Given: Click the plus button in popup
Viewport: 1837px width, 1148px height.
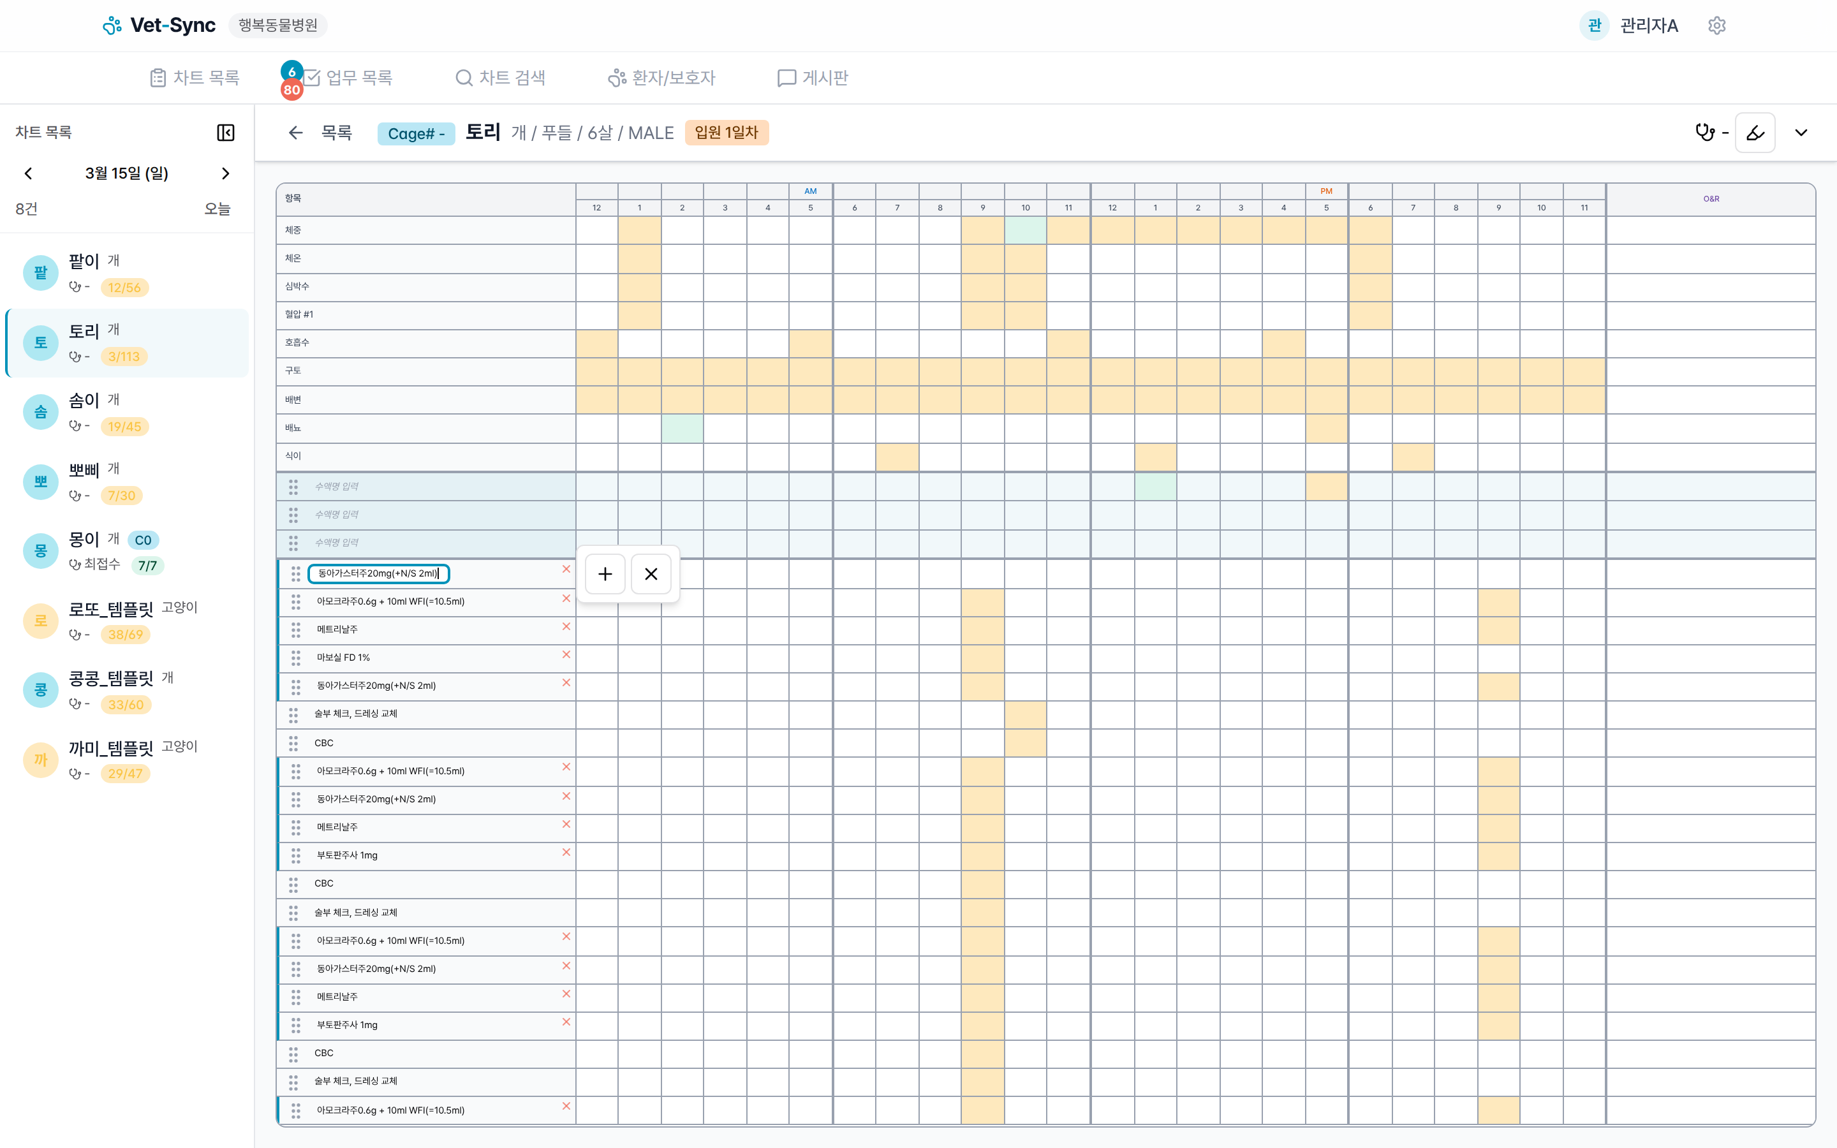Looking at the screenshot, I should tap(605, 574).
